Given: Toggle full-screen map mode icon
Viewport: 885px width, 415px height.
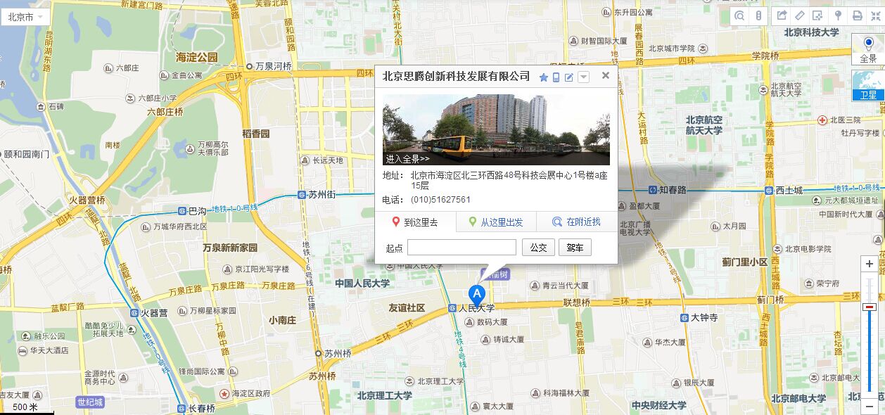Looking at the screenshot, I should [876, 15].
